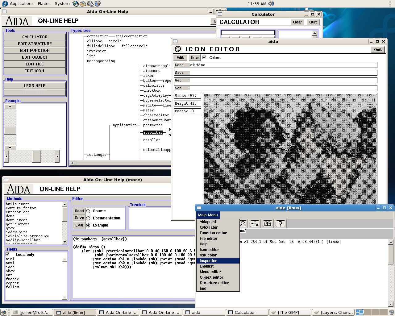Launch the presentation app icon in the top panel

[x=98, y=4]
